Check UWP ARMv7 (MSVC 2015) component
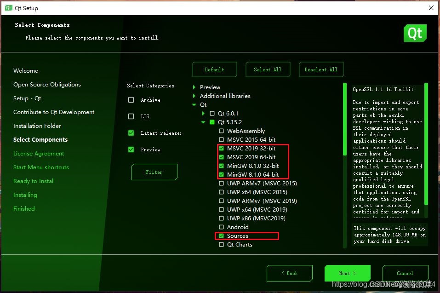The image size is (440, 293). click(222, 183)
